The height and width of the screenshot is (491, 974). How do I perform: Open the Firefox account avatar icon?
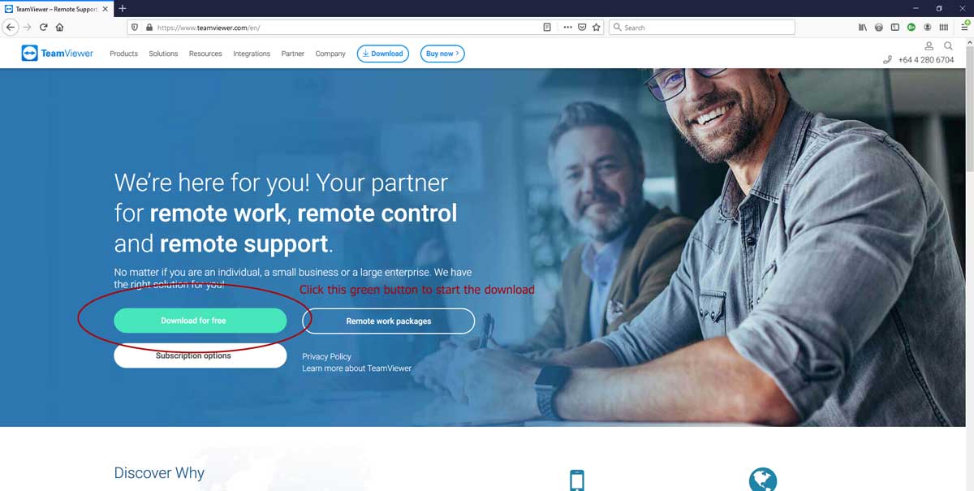coord(928,27)
